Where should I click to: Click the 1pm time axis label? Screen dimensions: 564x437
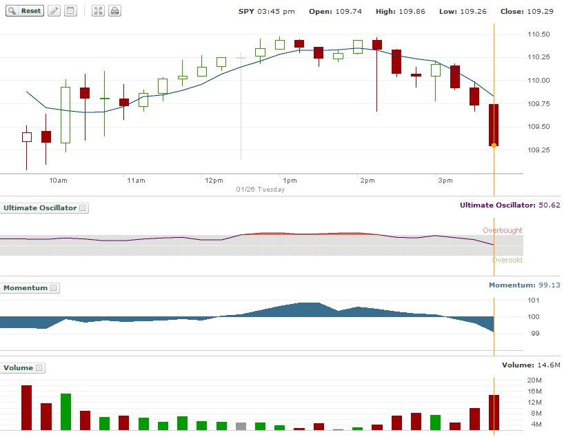(x=290, y=181)
